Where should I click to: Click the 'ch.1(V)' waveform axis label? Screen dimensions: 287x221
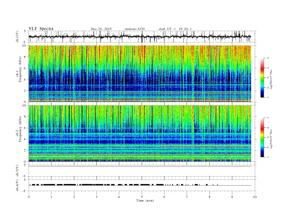[17, 36]
